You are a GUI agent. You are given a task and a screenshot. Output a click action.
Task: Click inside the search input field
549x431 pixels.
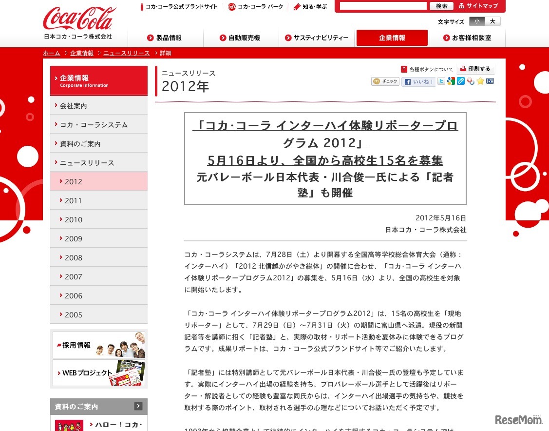[382, 6]
